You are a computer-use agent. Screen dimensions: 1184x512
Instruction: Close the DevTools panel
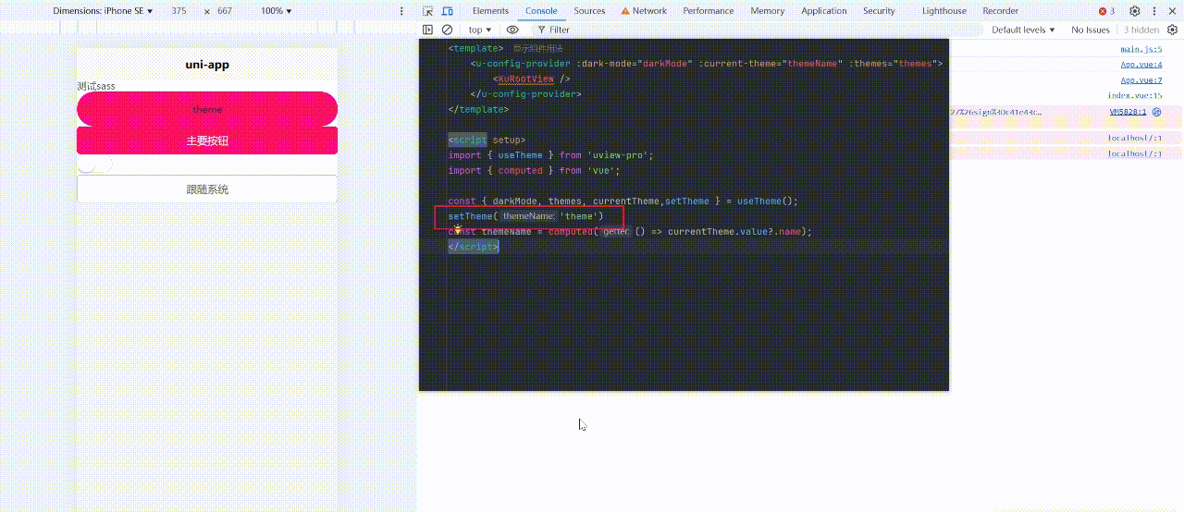point(1172,11)
